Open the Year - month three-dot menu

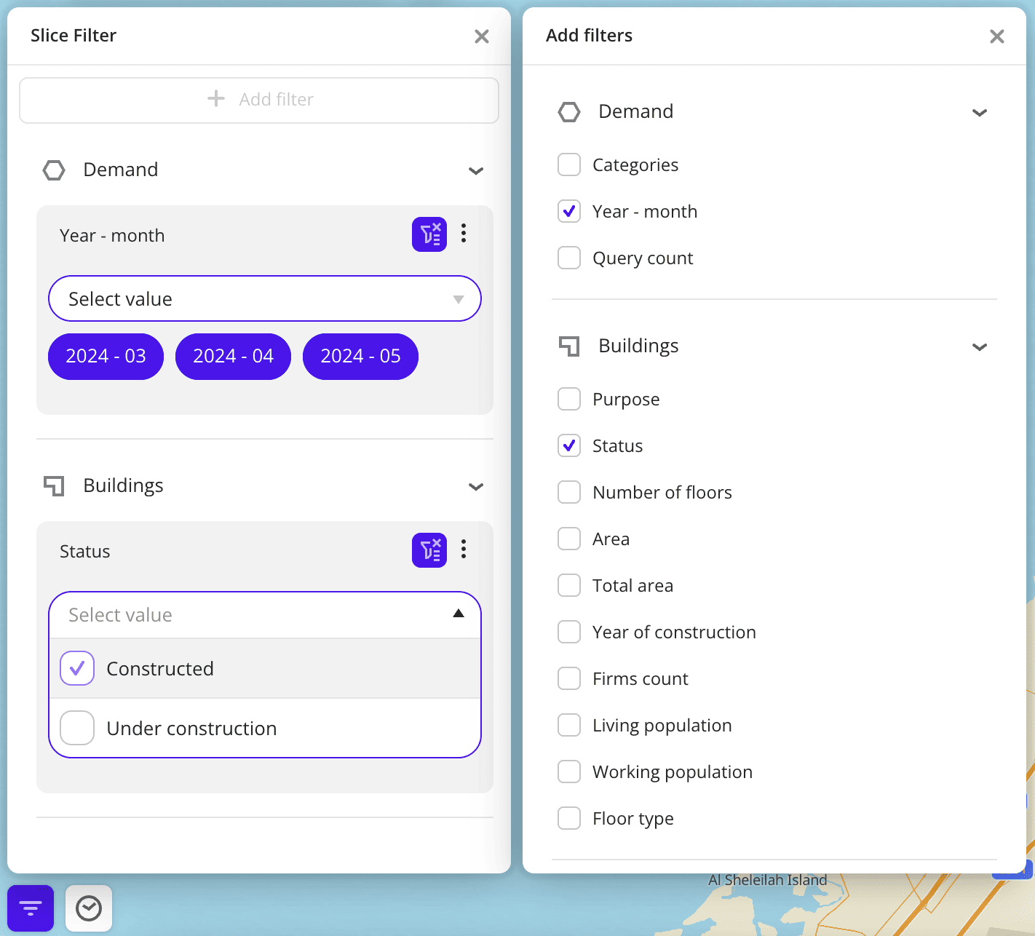coord(464,234)
